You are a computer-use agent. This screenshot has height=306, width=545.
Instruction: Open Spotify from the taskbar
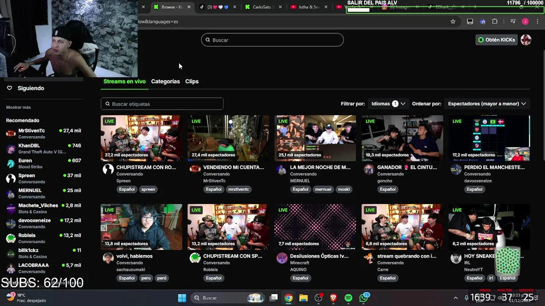pos(348,298)
